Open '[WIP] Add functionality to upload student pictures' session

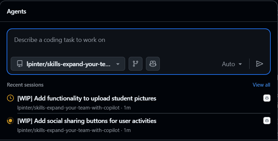pos(87,98)
